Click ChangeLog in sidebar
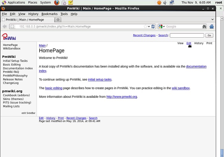 coord(11,83)
